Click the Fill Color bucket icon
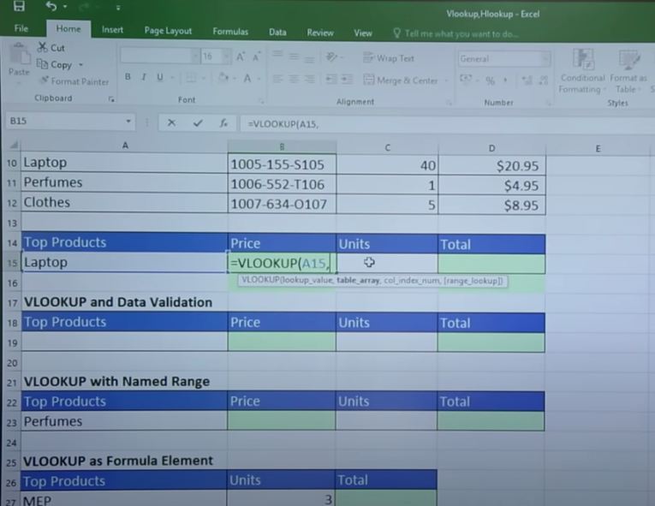The height and width of the screenshot is (506, 655). coord(223,78)
